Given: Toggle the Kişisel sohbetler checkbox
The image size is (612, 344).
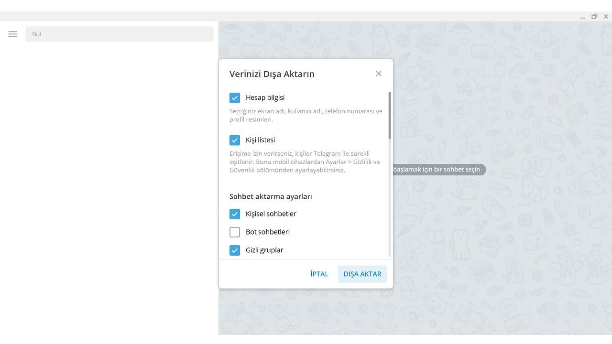Looking at the screenshot, I should (x=235, y=214).
